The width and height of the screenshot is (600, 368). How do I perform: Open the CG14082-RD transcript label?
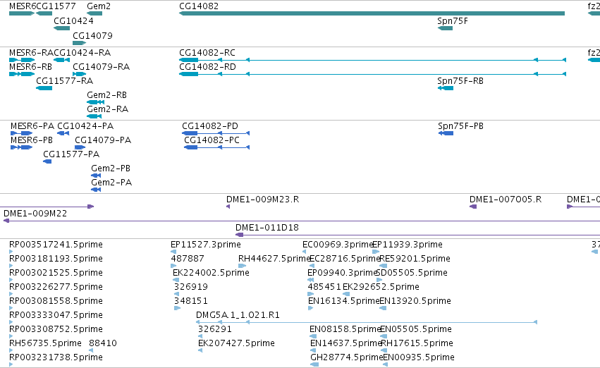(x=207, y=66)
